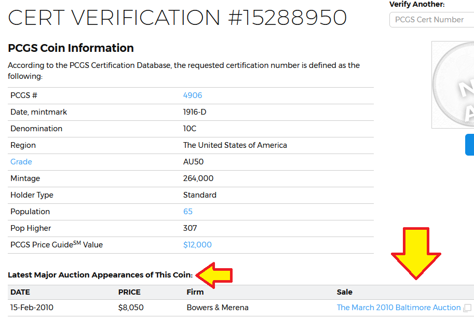The image size is (474, 319).
Task: Open the $12,000 Price Guide value
Action: click(x=197, y=245)
